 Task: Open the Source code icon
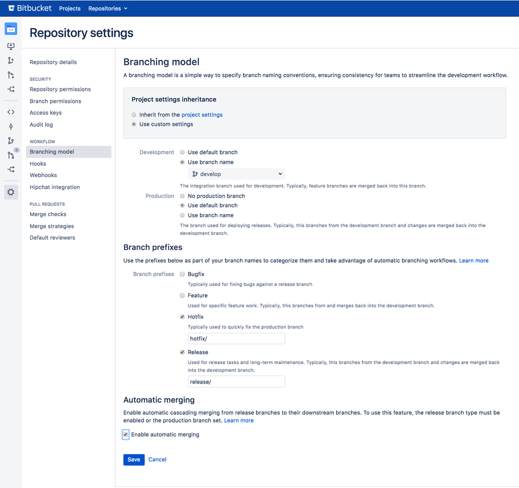[11, 112]
